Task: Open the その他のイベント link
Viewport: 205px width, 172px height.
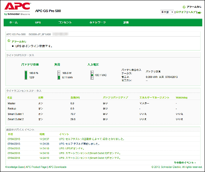Action: point(185,162)
